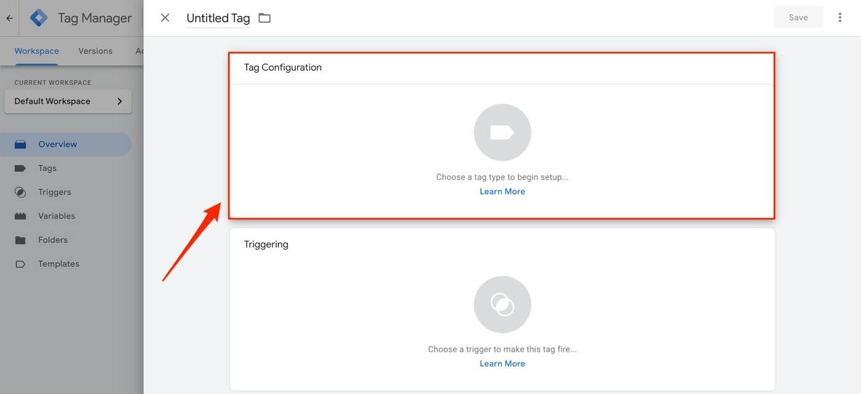Open the Templates sidebar icon
The height and width of the screenshot is (394, 861).
pos(20,263)
